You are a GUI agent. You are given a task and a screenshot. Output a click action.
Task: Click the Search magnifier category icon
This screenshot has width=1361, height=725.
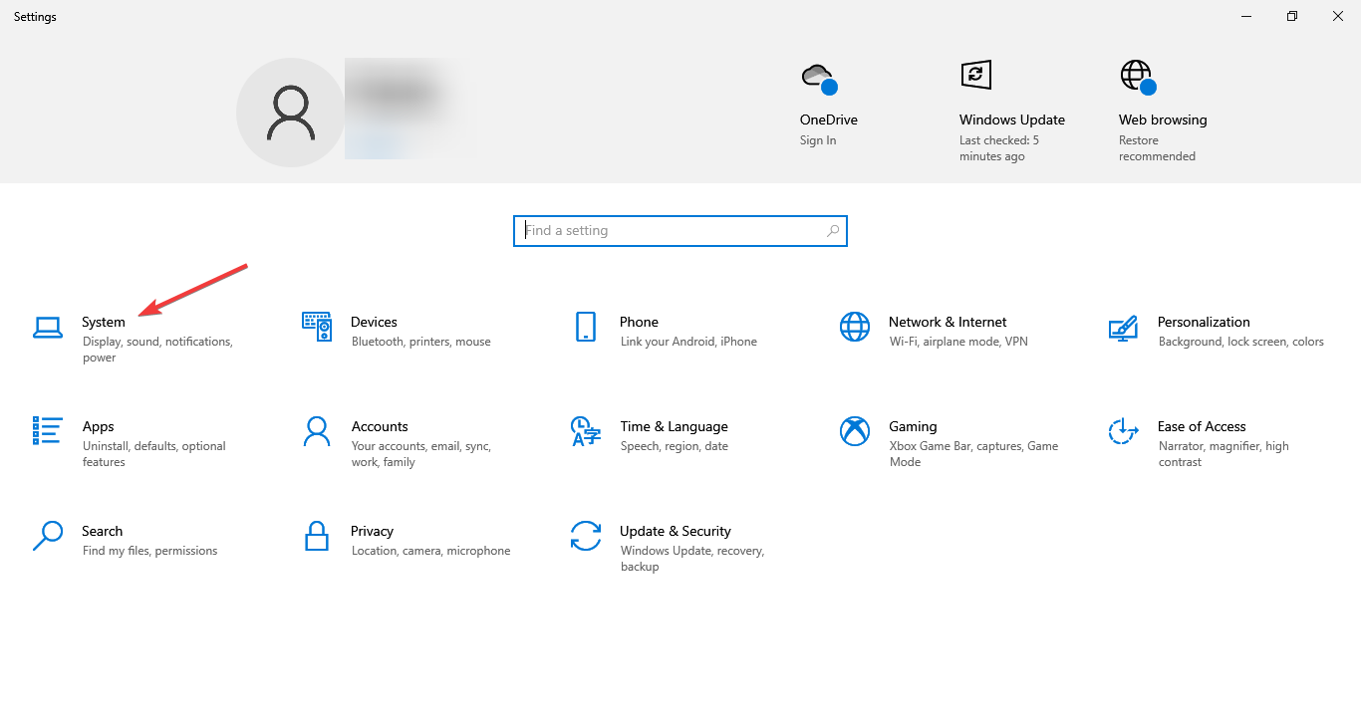coord(47,536)
